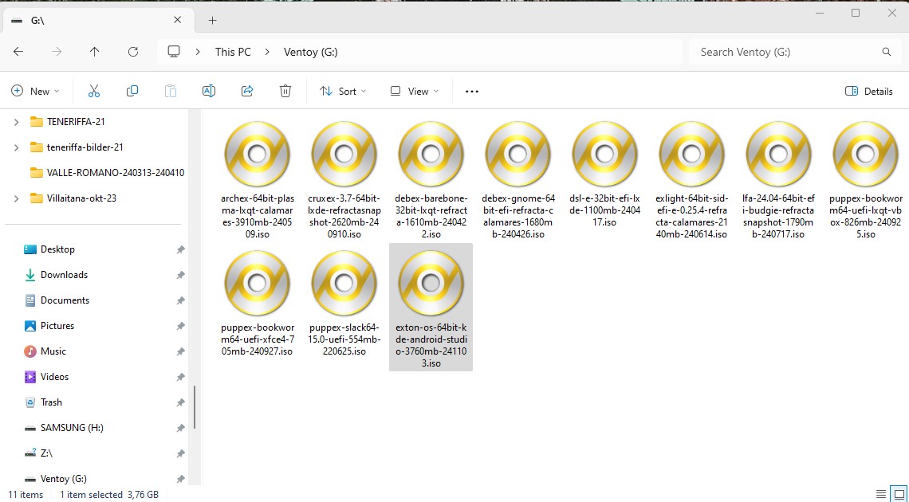909x502 pixels.
Task: Click the Copy icon in toolbar
Action: point(132,91)
